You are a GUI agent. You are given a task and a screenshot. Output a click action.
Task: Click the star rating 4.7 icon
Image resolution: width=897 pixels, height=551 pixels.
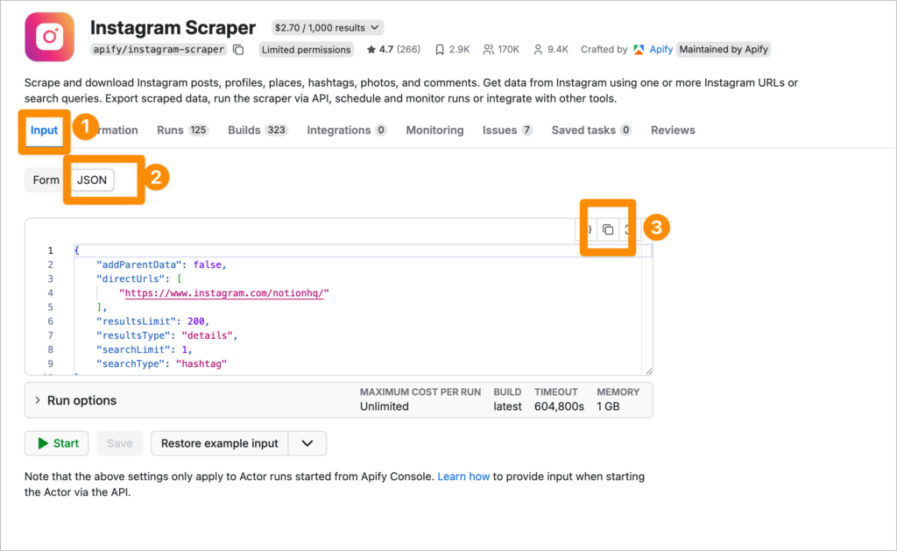pos(371,50)
